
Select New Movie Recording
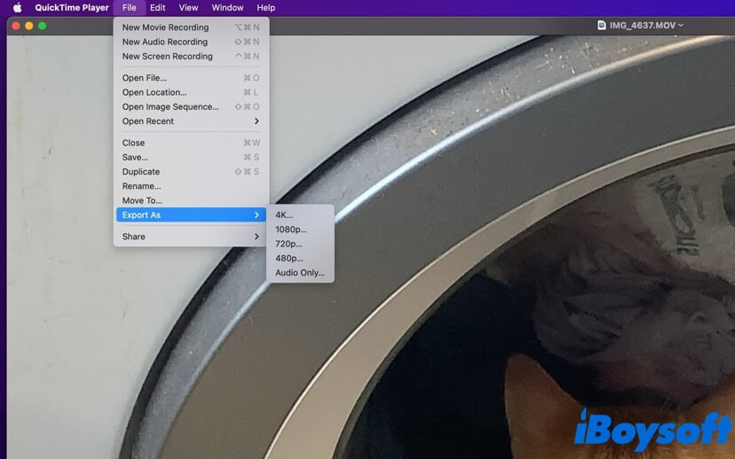[x=165, y=27]
